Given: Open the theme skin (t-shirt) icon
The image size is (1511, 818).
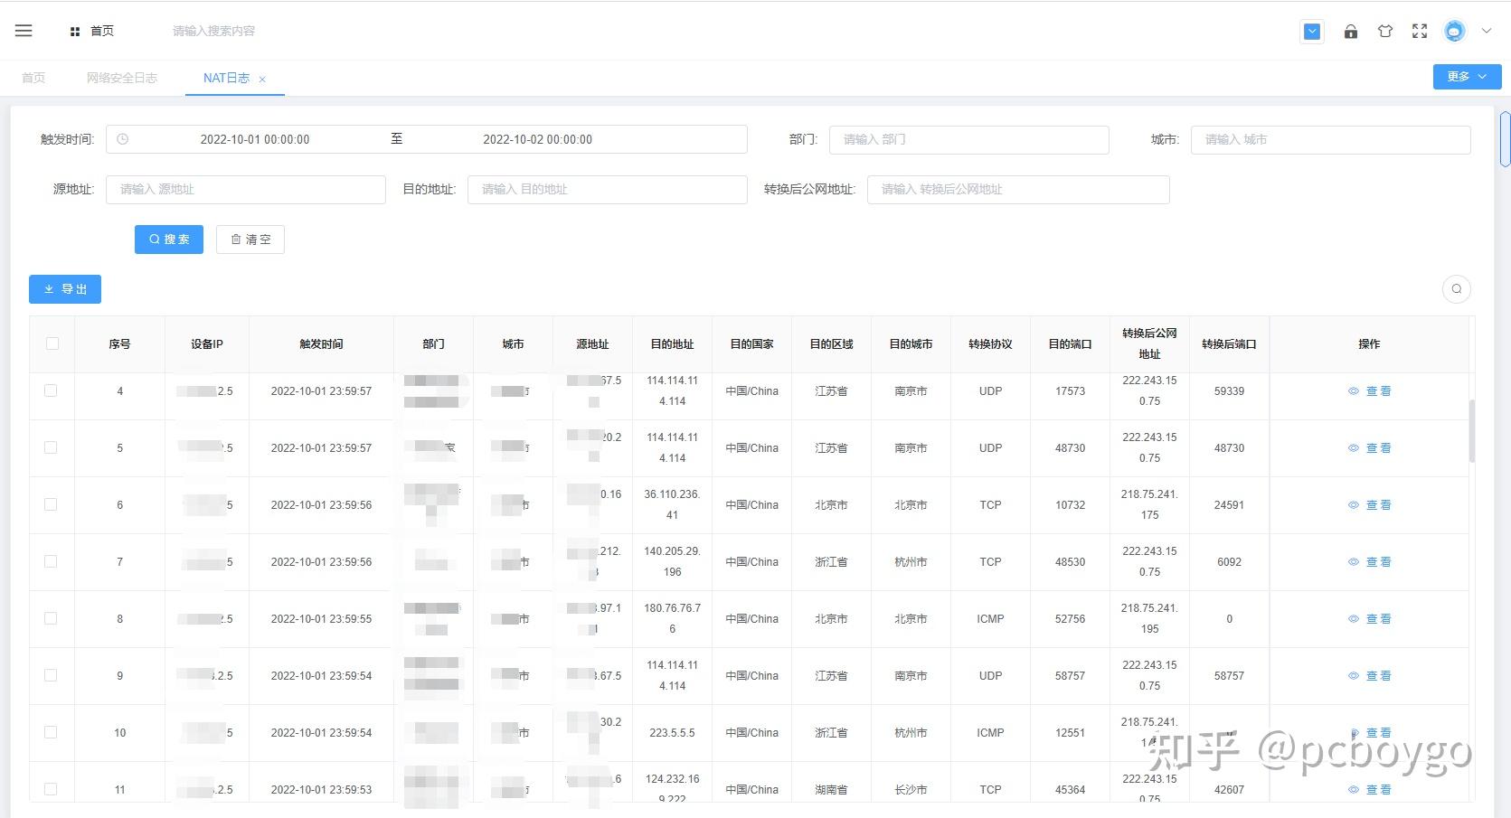Looking at the screenshot, I should tap(1384, 31).
